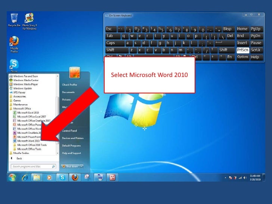
Task: Click Options on the On-Screen Keyboard
Action: coord(243,57)
